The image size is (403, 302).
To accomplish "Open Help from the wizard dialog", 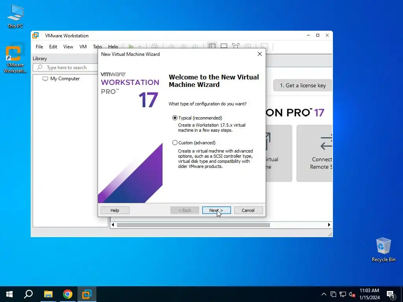I will 115,210.
